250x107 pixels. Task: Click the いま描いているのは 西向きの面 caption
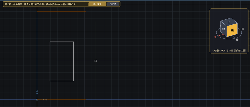click(229, 51)
